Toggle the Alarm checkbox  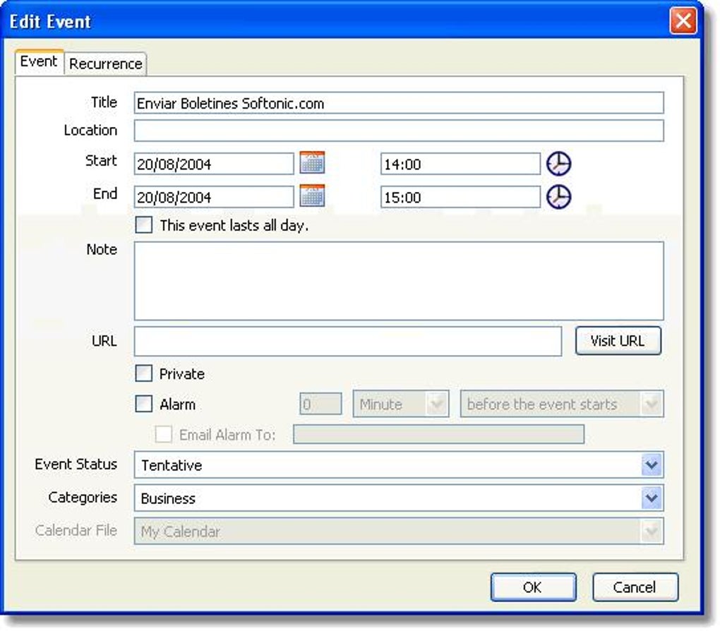click(x=144, y=404)
